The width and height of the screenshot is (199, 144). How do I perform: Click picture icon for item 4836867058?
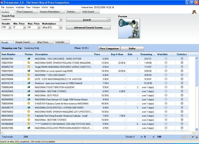pyautogui.click(x=29, y=58)
